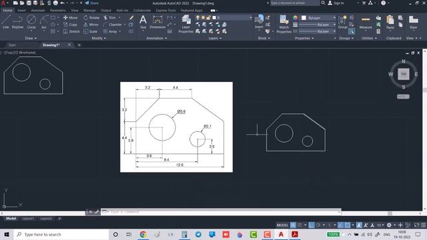
Task: Open the Insert ribbon tab
Action: click(x=21, y=11)
